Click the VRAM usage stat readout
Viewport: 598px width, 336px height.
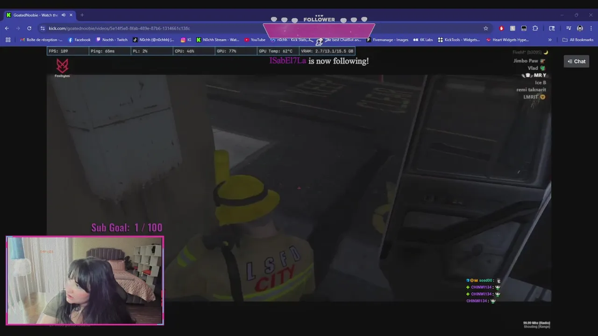click(x=327, y=51)
